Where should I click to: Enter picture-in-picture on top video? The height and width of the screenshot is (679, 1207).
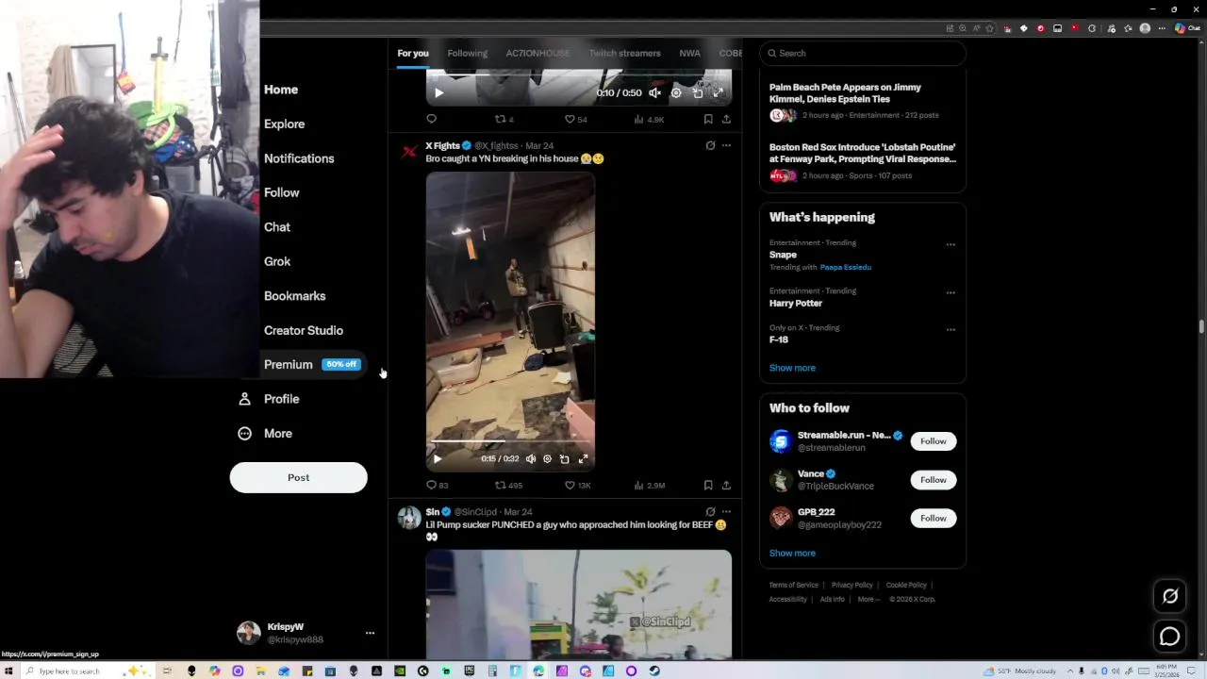(698, 92)
